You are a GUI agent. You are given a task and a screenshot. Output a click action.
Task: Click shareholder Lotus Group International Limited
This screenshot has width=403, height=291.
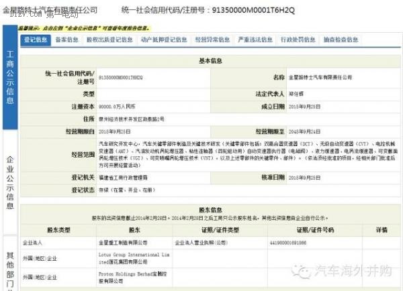tap(134, 258)
